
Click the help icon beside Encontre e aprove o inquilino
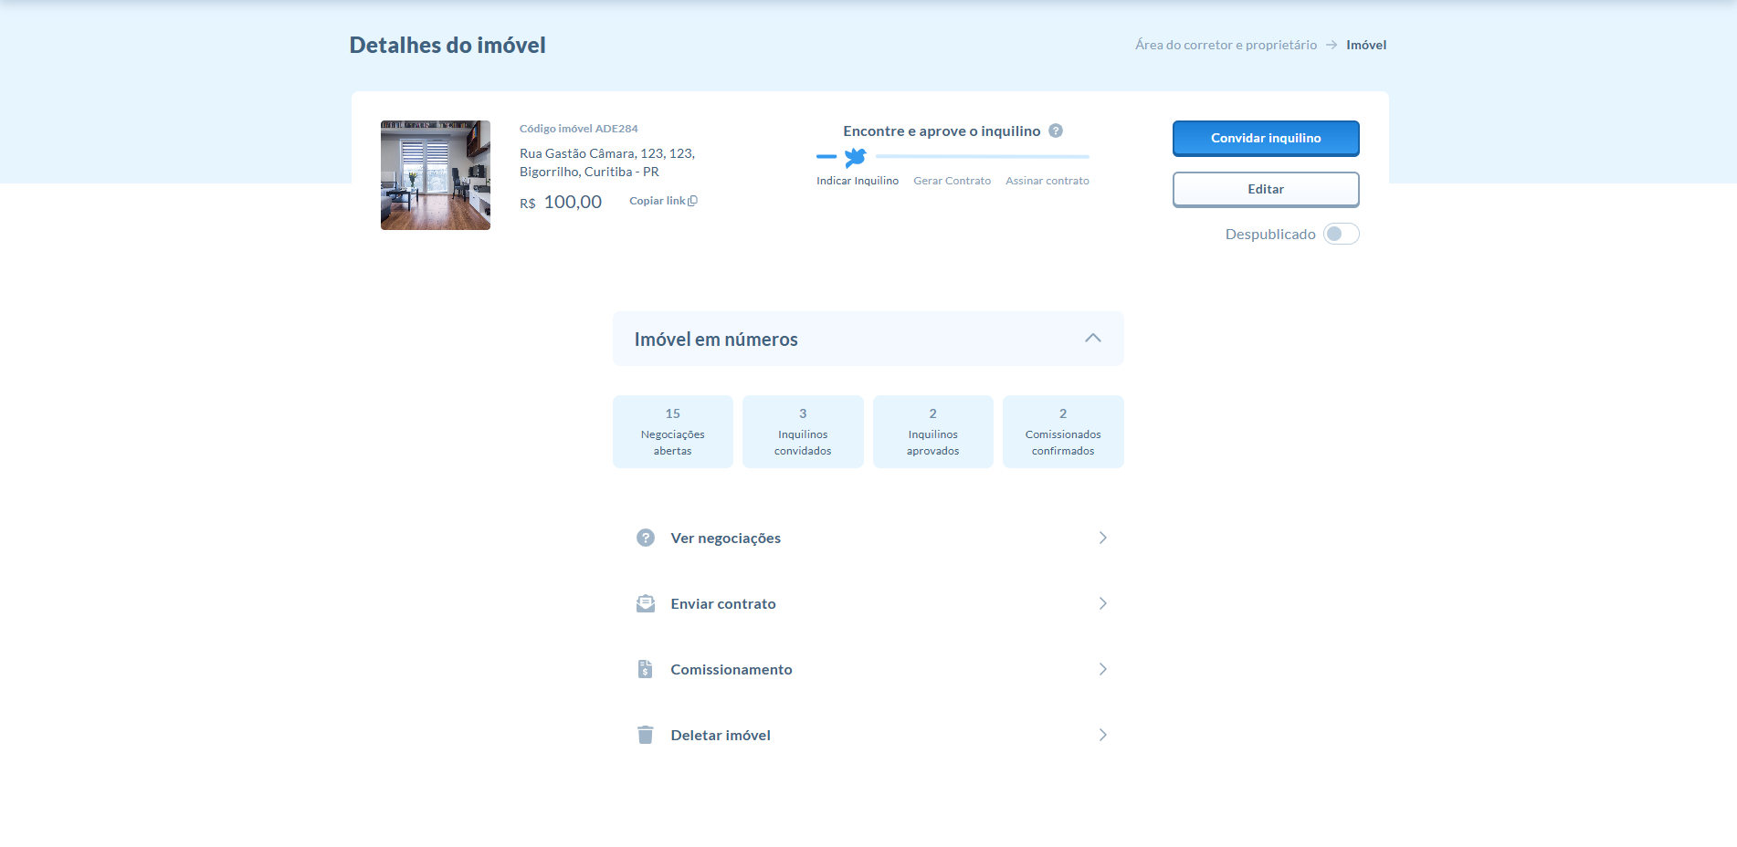point(1056,131)
